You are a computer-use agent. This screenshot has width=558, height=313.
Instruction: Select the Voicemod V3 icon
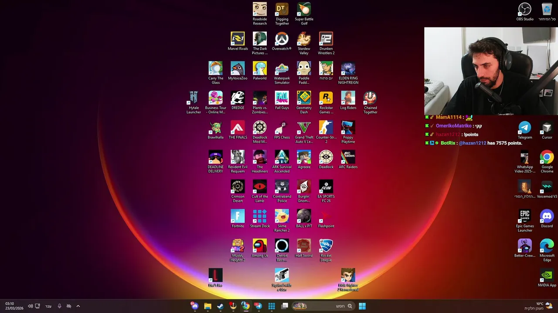[x=547, y=189]
